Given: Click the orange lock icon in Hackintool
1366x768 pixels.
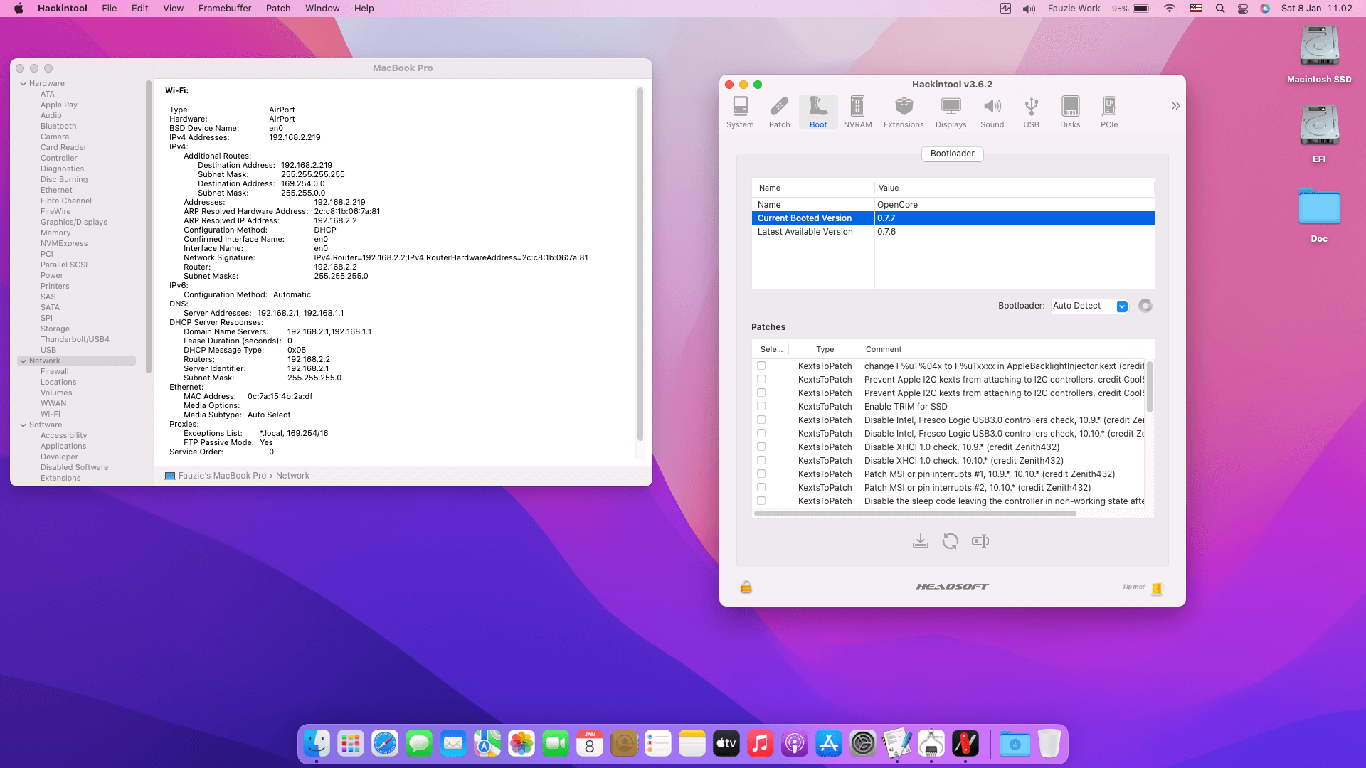Looking at the screenshot, I should pos(746,587).
